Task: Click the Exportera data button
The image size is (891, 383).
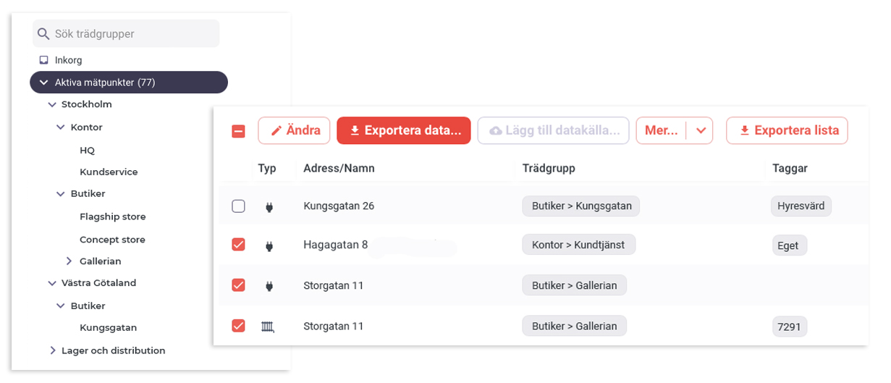Action: [404, 131]
